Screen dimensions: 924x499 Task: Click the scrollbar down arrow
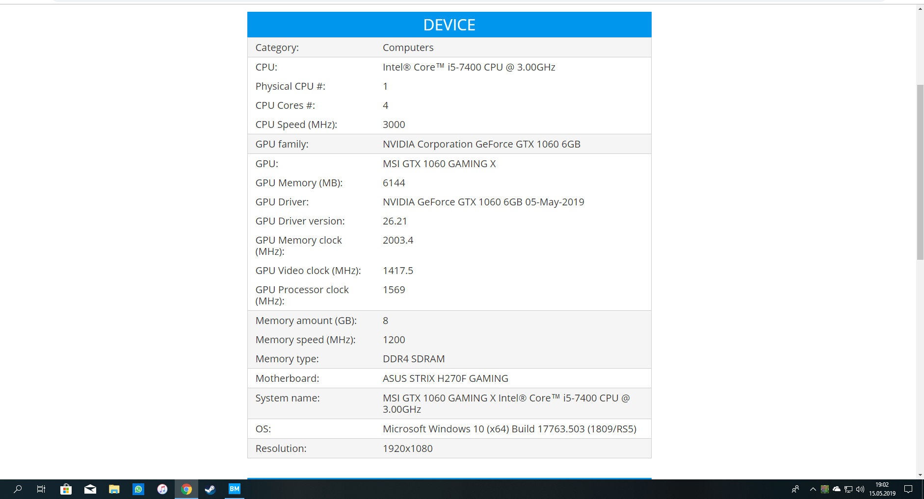point(920,475)
